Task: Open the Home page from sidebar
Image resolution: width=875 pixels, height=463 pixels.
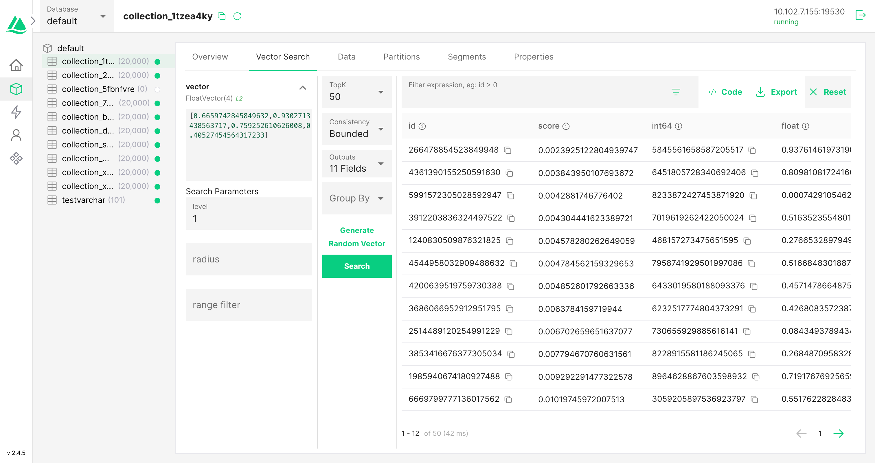Action: (x=16, y=65)
